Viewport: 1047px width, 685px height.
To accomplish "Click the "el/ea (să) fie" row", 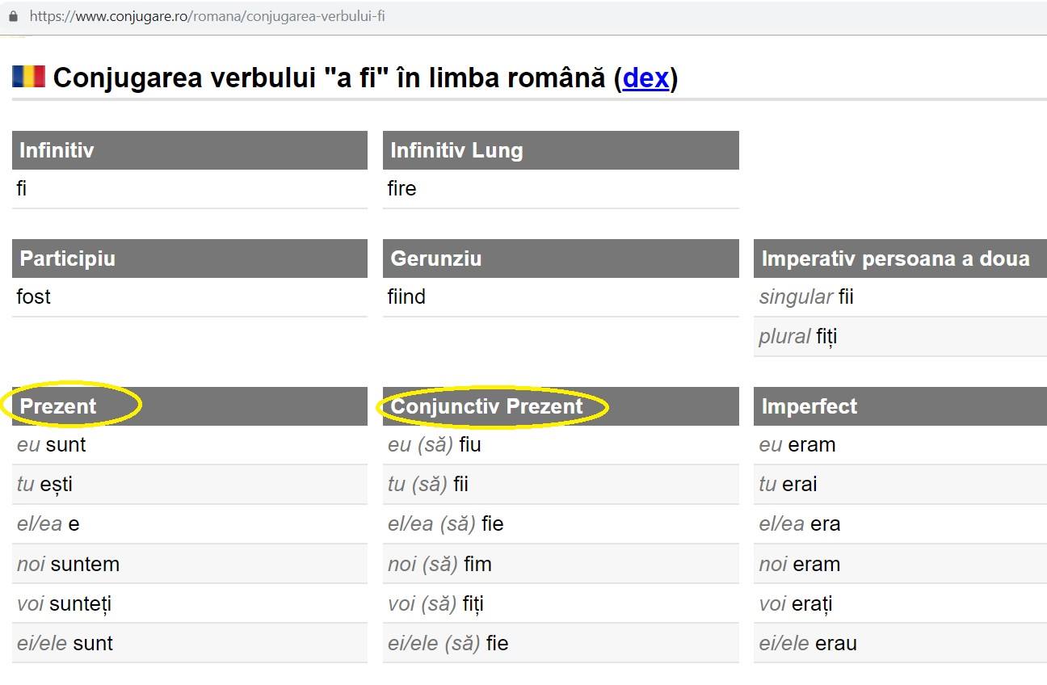I will (561, 524).
